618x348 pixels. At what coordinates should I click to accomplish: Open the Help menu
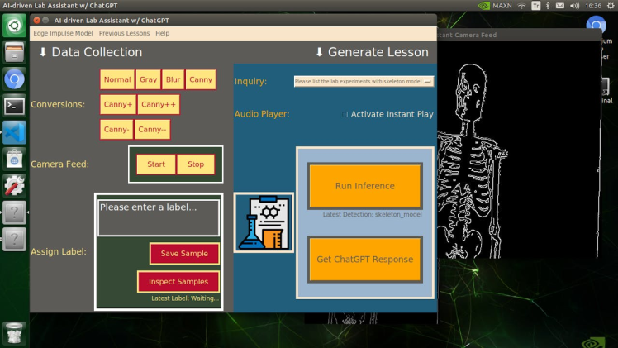(x=163, y=33)
